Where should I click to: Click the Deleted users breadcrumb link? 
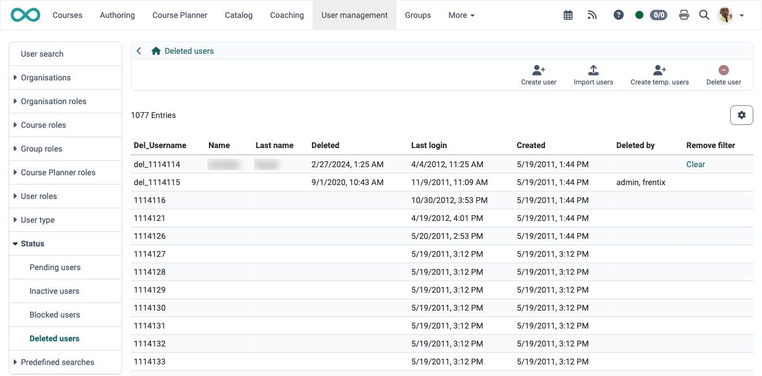pos(189,51)
